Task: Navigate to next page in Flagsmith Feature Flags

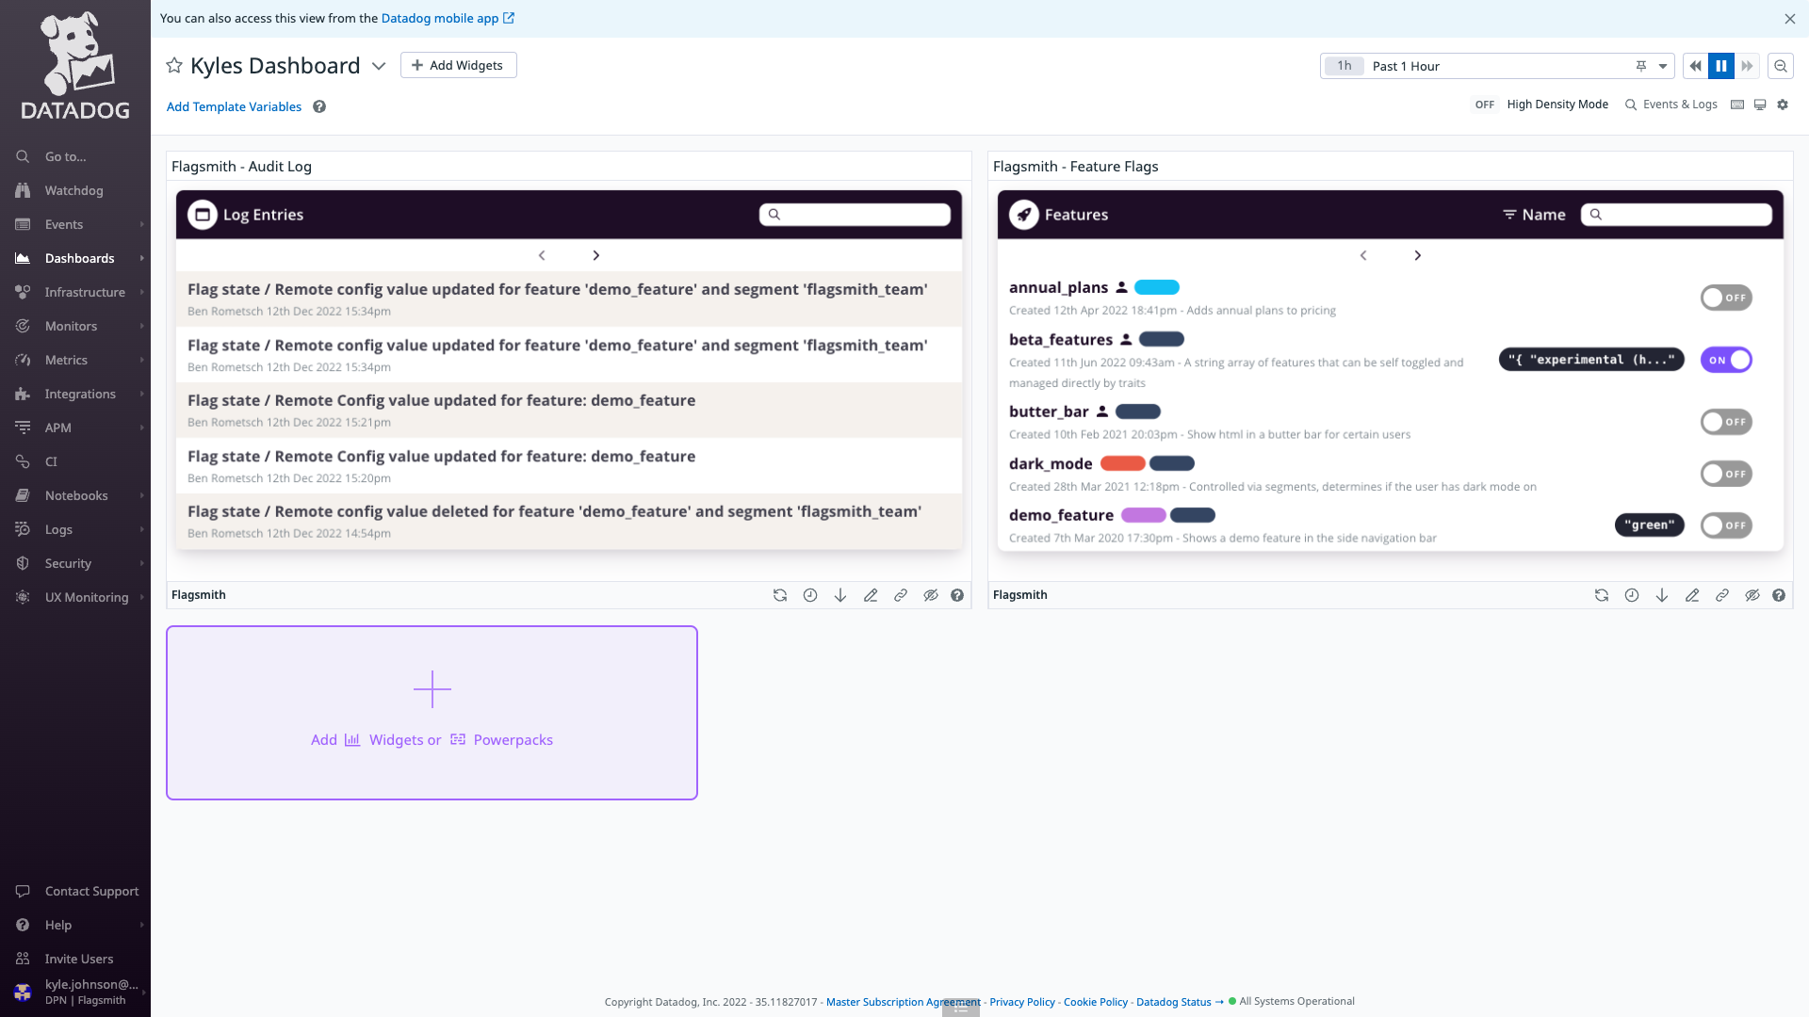Action: coord(1418,256)
